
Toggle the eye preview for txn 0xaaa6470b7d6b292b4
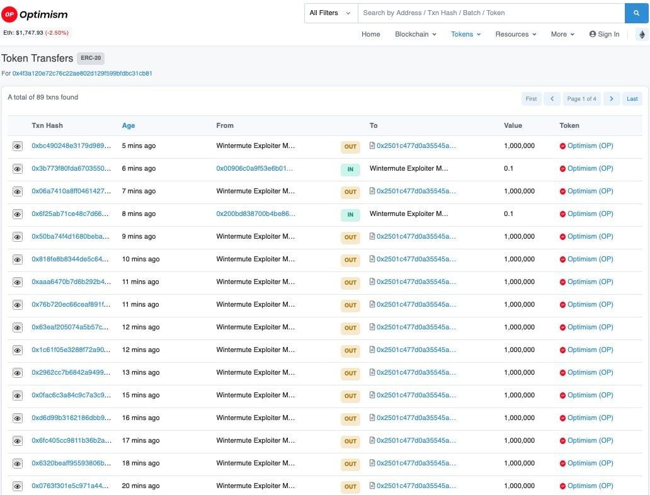[x=18, y=282]
